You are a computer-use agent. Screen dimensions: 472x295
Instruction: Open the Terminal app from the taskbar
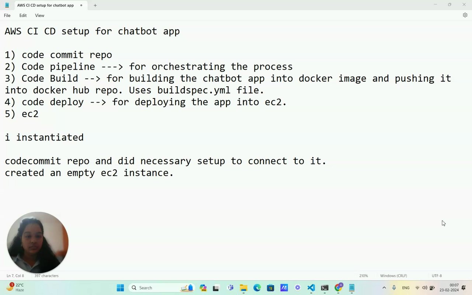(x=324, y=288)
